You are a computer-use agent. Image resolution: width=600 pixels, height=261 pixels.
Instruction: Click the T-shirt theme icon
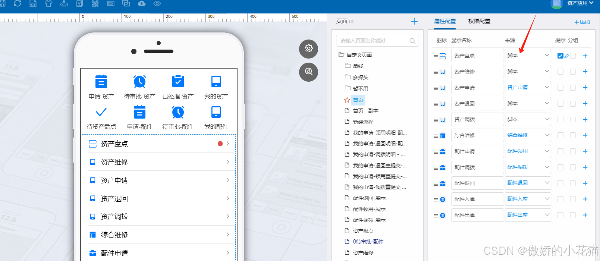[48, 3]
